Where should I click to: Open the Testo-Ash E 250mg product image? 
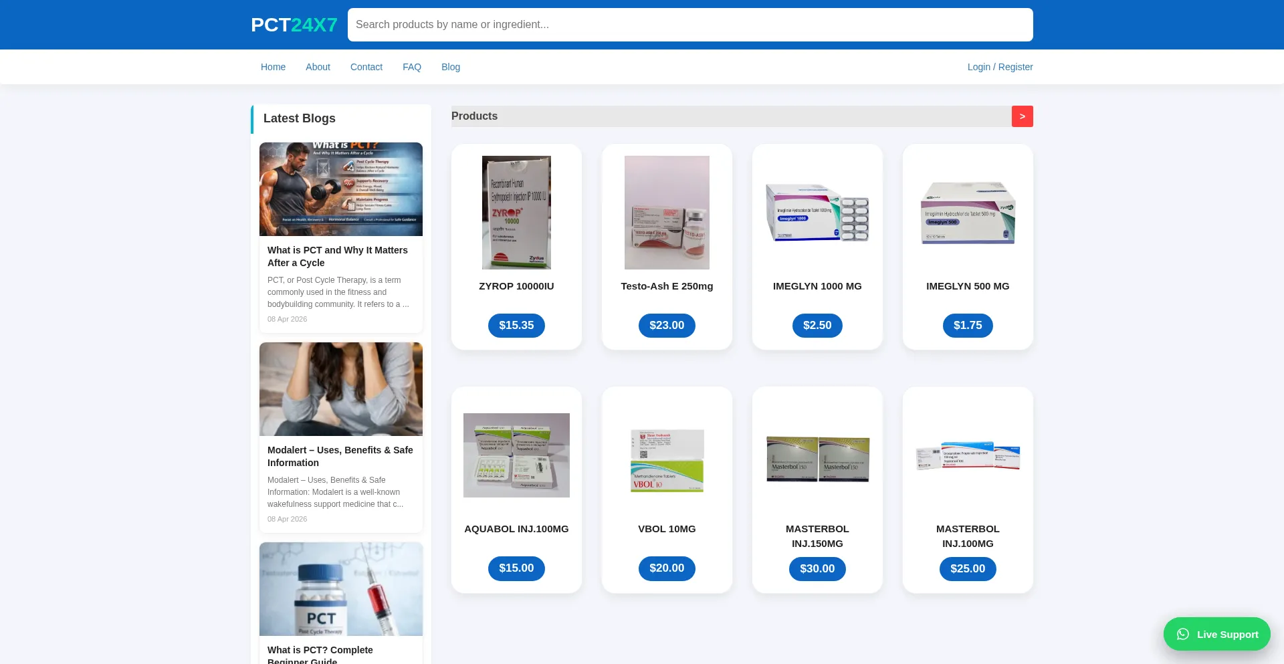667,213
